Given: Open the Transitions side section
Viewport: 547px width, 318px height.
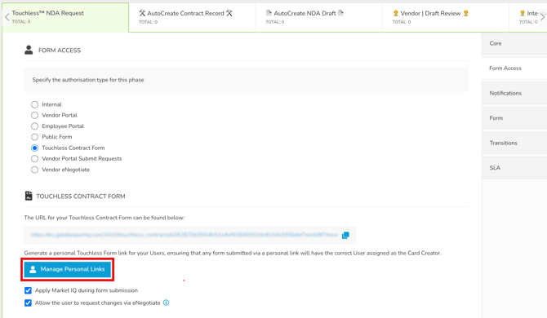Looking at the screenshot, I should tap(514, 143).
